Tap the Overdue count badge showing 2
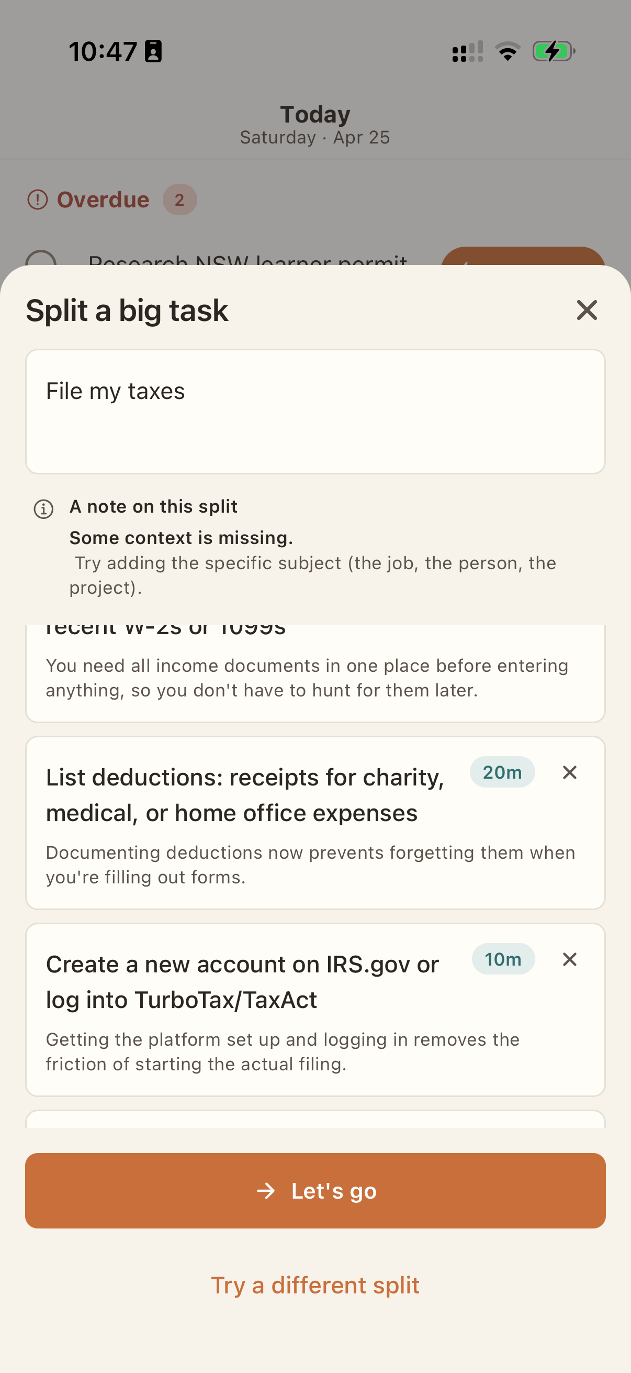631x1373 pixels. coord(179,200)
